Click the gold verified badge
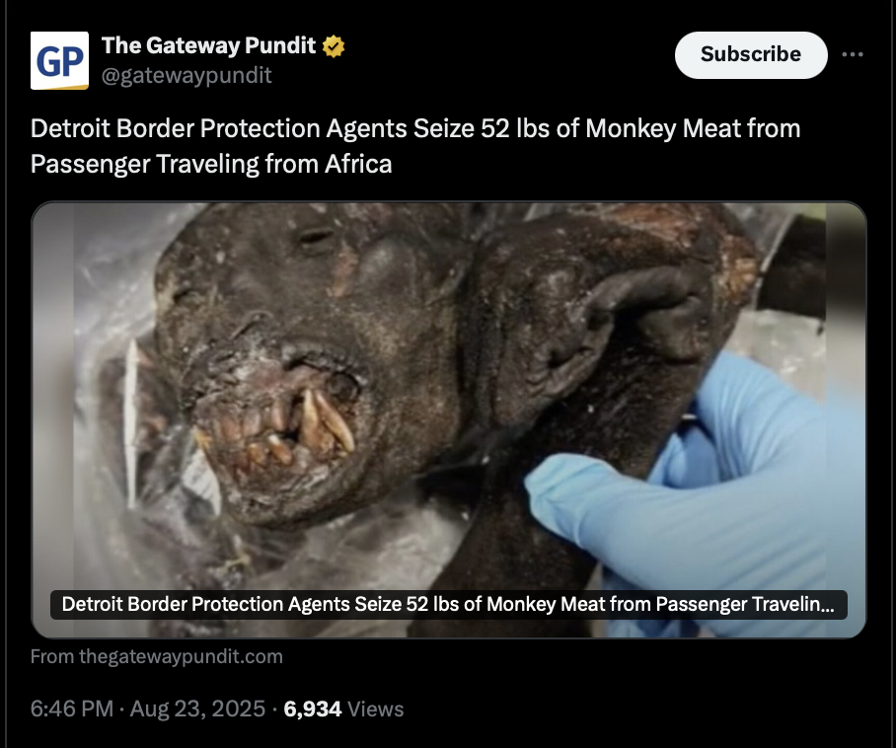Image resolution: width=896 pixels, height=748 pixels. pos(334,46)
